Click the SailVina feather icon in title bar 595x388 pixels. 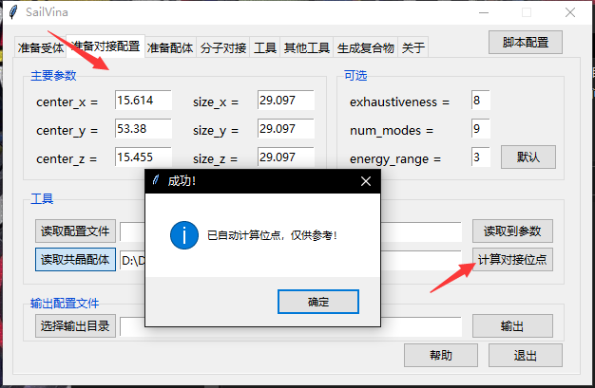13,12
